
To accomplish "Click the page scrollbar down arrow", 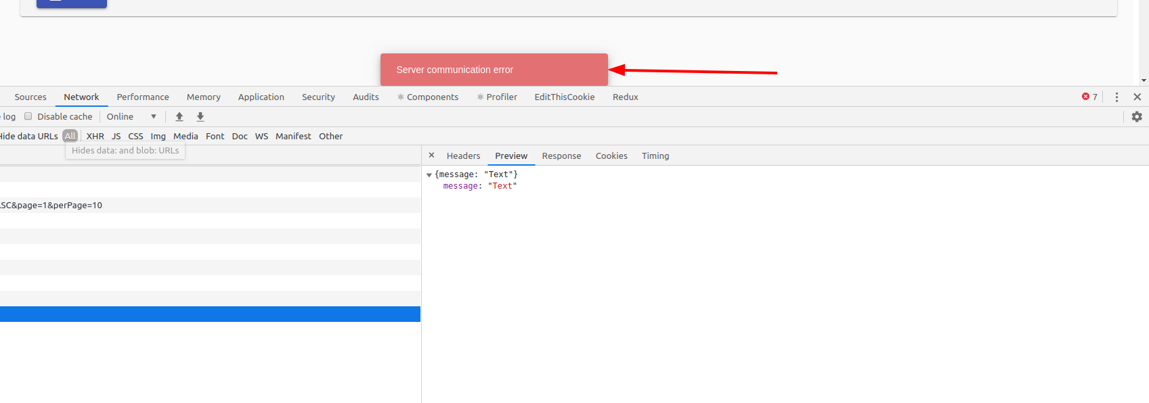I will 1144,80.
